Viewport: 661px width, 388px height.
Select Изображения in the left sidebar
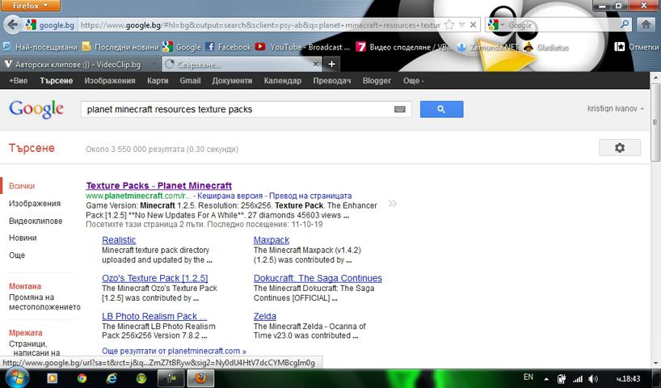click(35, 204)
